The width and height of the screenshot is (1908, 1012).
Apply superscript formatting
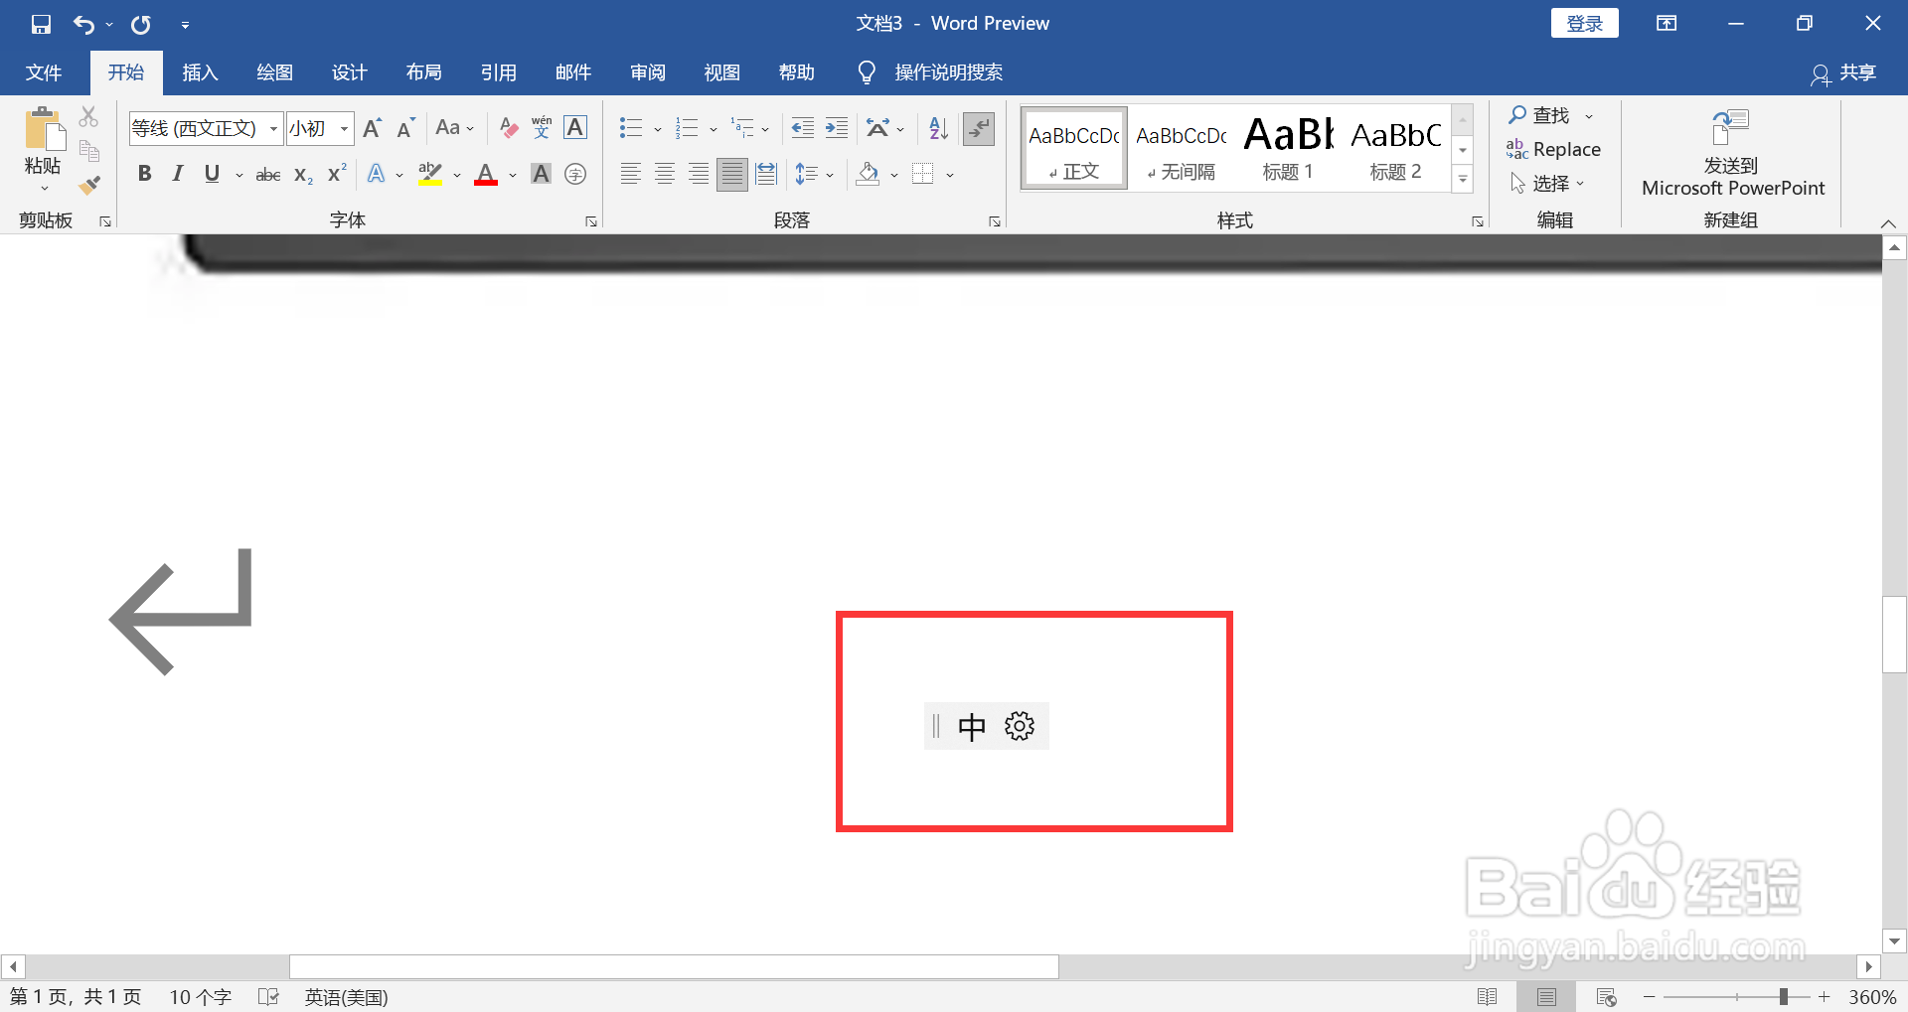338,174
